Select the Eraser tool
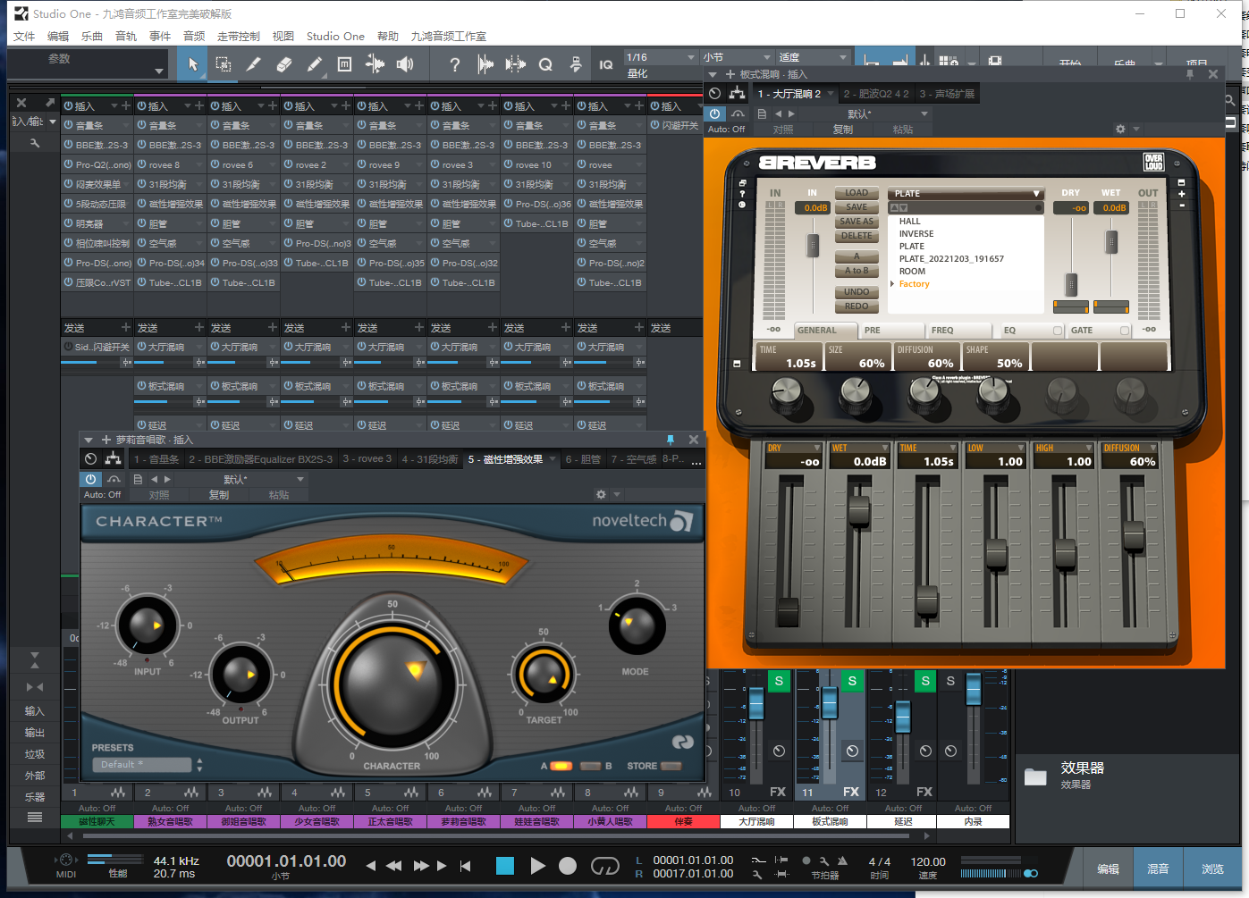Image resolution: width=1249 pixels, height=898 pixels. pyautogui.click(x=284, y=64)
